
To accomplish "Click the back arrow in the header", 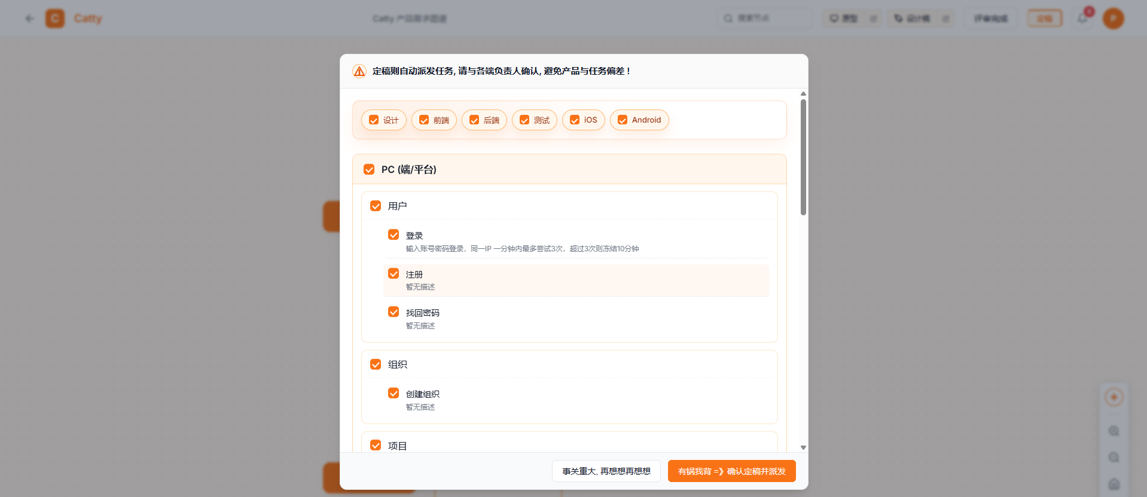I will click(29, 19).
